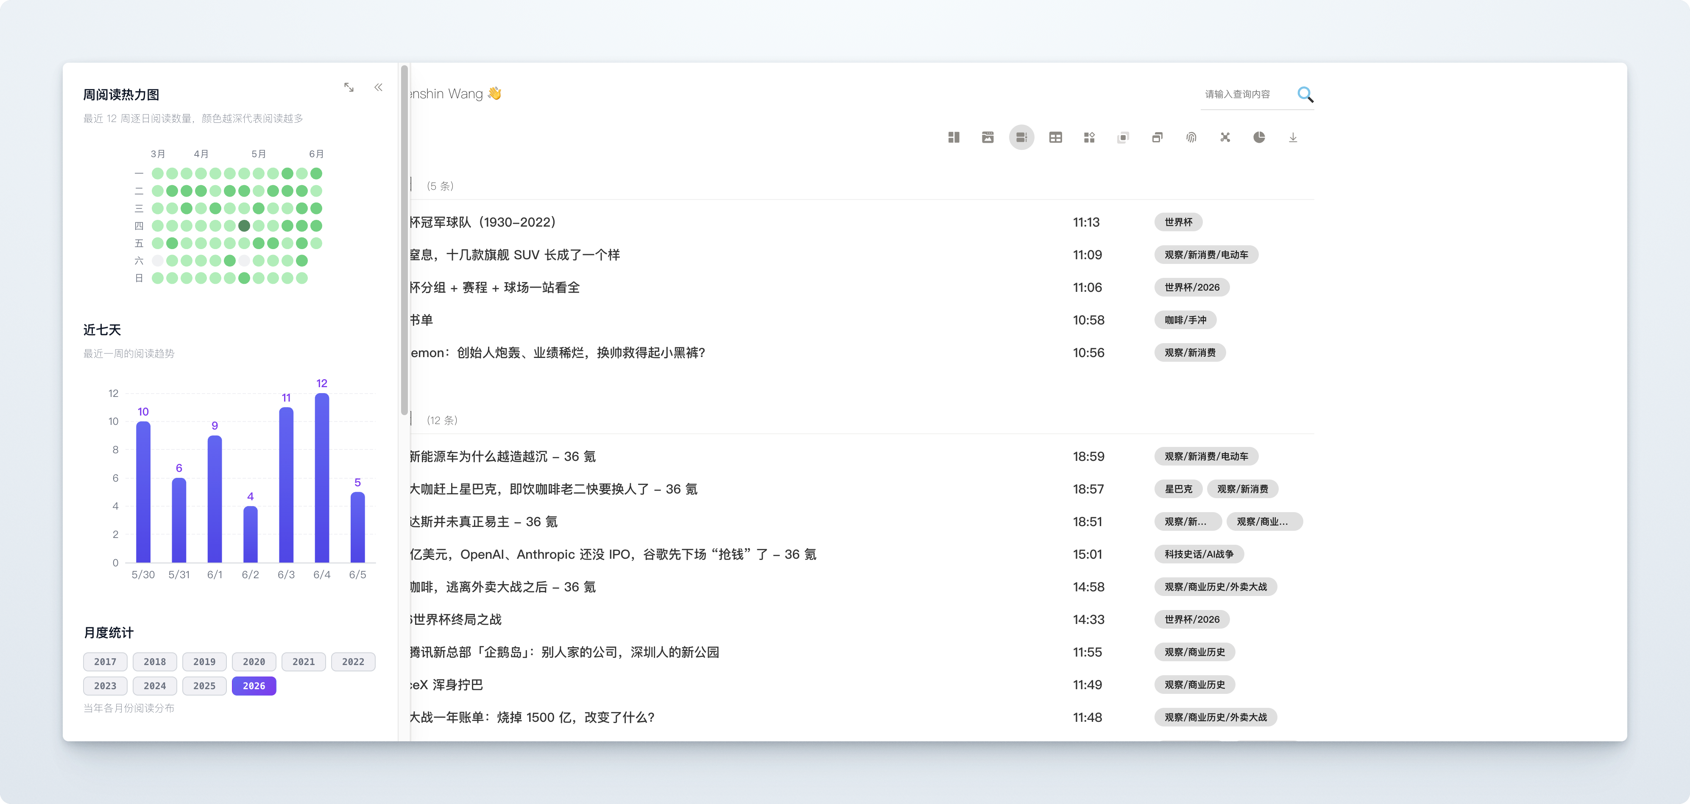Click the blue search magnifier icon
The width and height of the screenshot is (1690, 804).
coord(1305,95)
